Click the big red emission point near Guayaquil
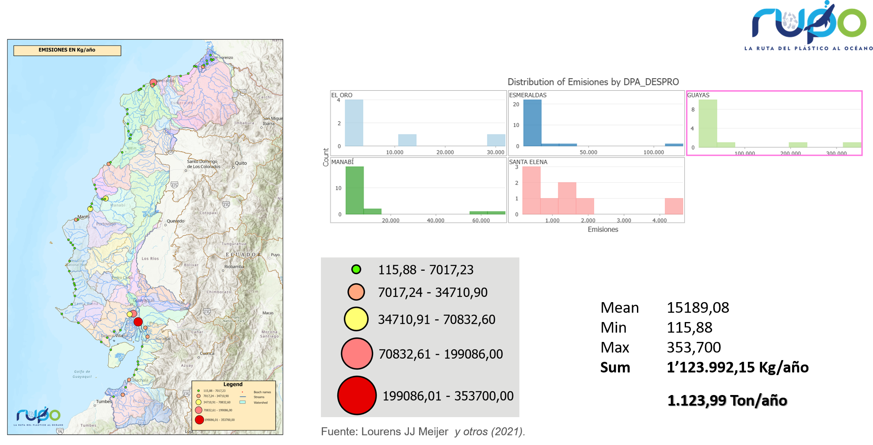 tap(138, 322)
